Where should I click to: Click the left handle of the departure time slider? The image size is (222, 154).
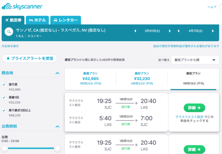pyautogui.click(x=4, y=148)
